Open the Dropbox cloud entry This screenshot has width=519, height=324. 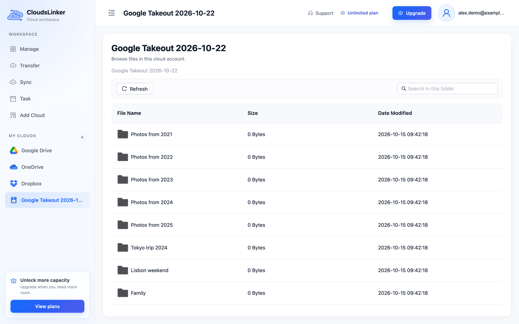click(x=47, y=183)
